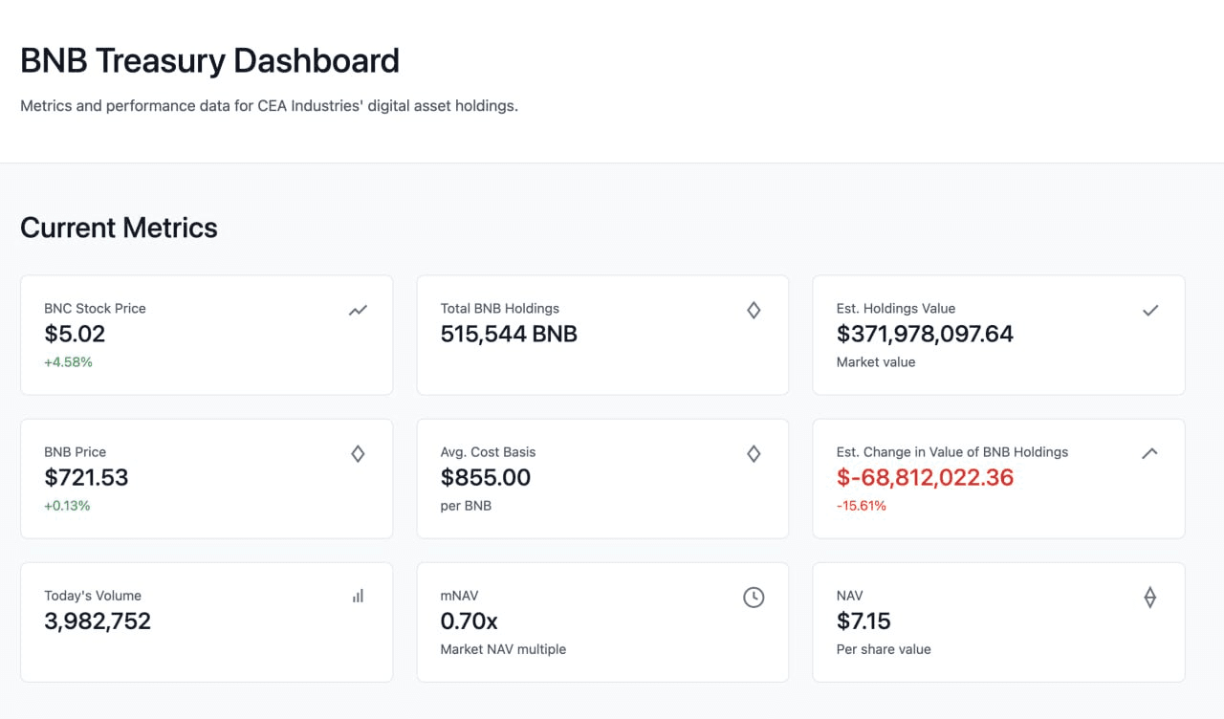Select the $5.02 stock price value
1224x719 pixels.
(75, 334)
